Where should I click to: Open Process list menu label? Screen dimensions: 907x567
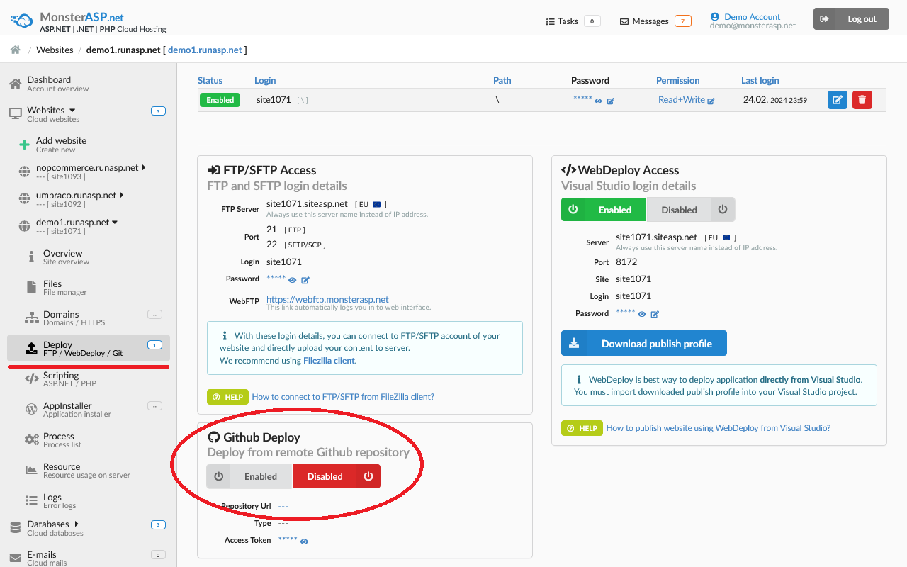62,439
